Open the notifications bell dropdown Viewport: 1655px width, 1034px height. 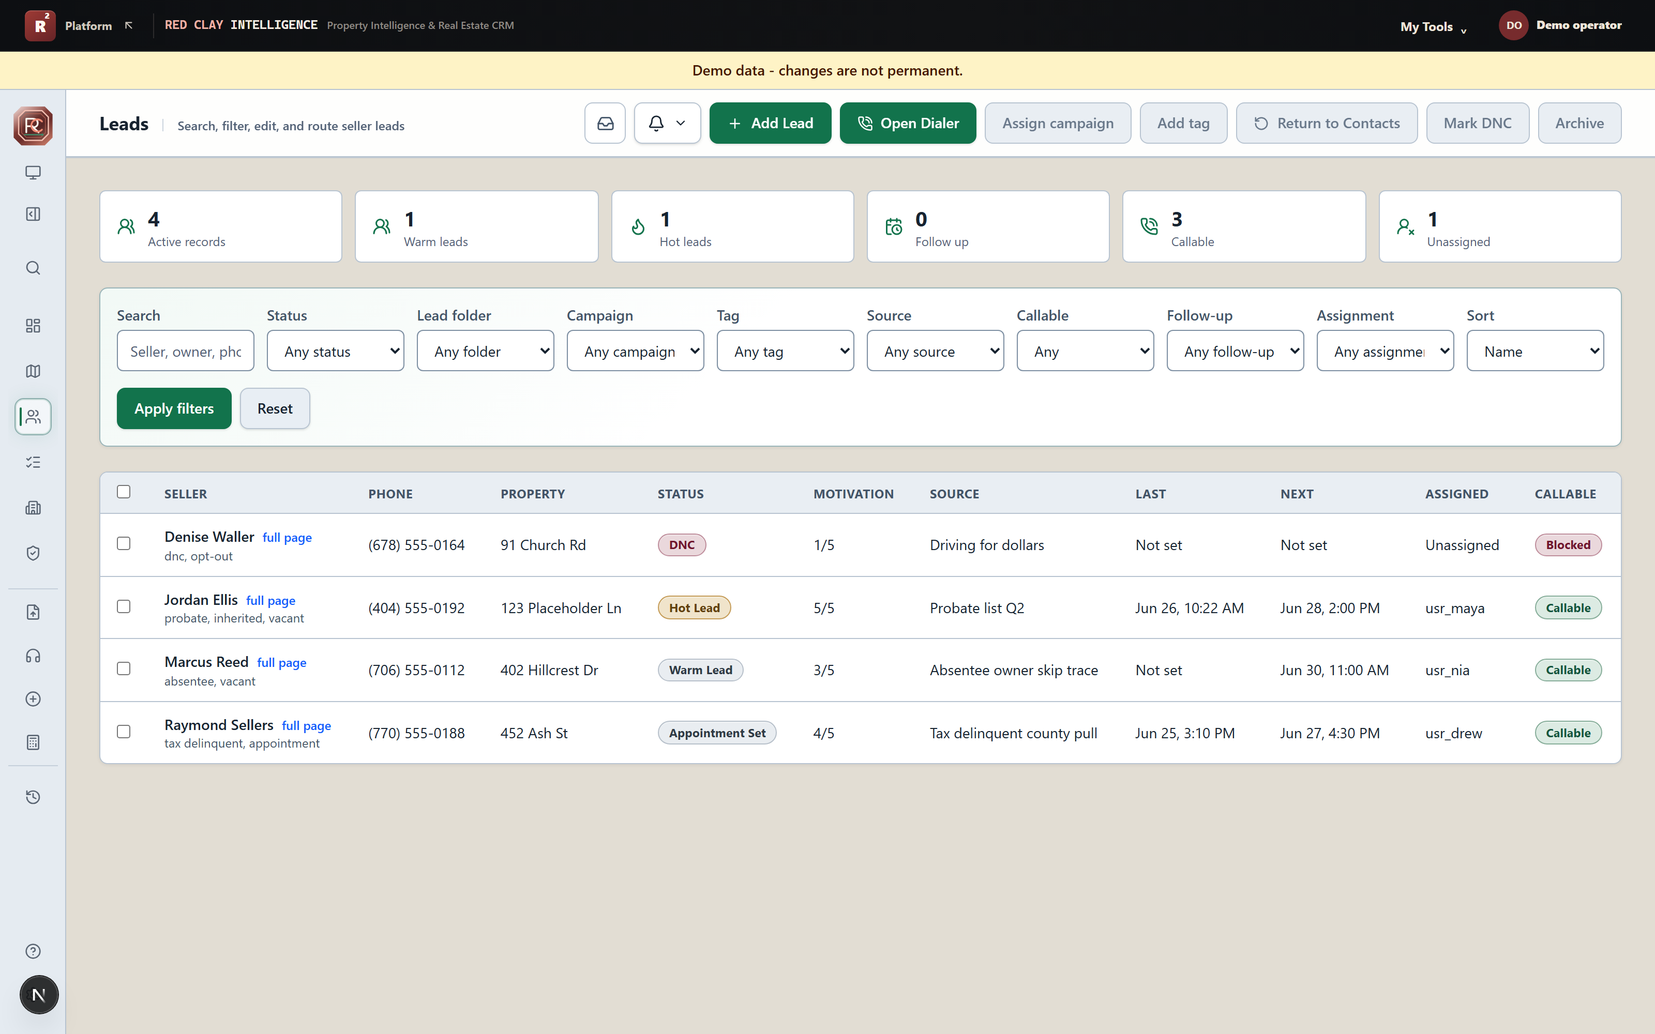[x=668, y=123]
